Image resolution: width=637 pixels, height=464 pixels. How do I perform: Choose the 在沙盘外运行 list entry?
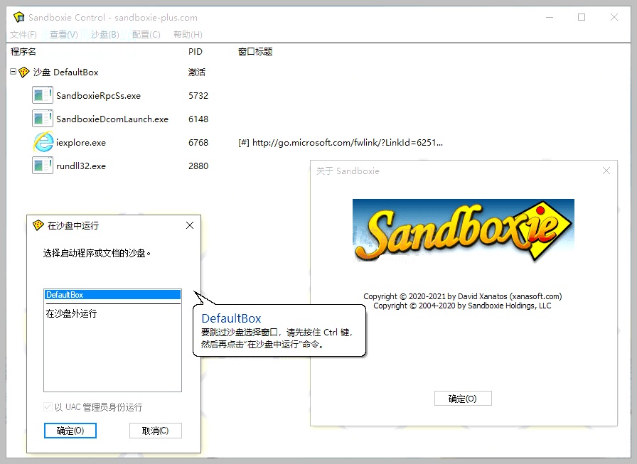pyautogui.click(x=71, y=313)
